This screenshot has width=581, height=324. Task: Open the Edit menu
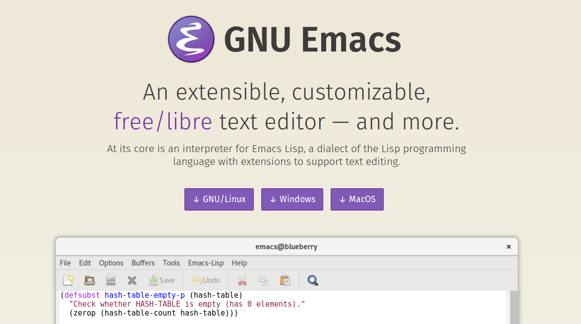pos(85,263)
